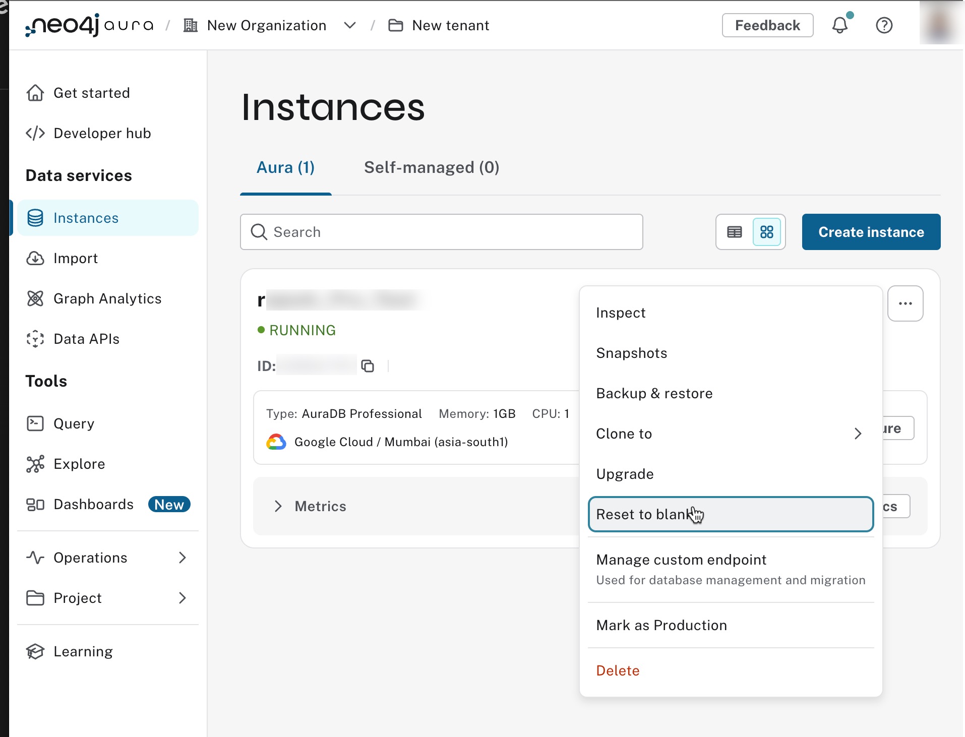Expand the Clone to submenu
The height and width of the screenshot is (737, 965).
[730, 434]
